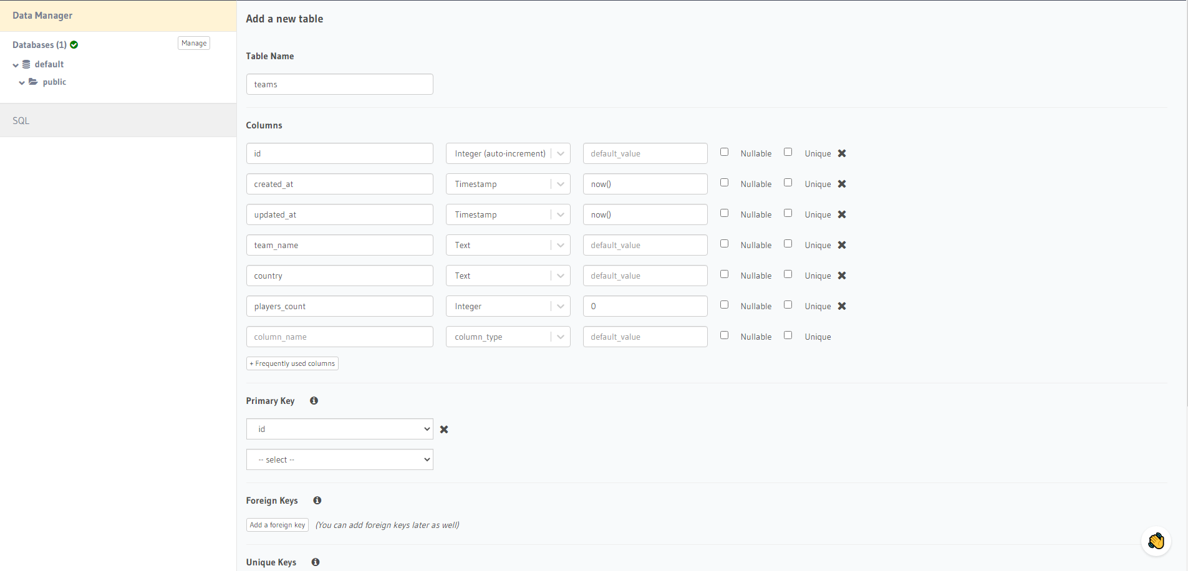Screen dimensions: 1188x571
Task: Open the country Text type dropdown
Action: (x=508, y=276)
